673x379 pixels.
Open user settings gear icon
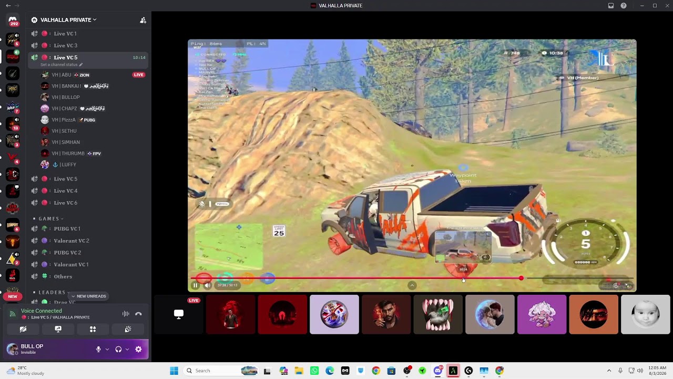[x=138, y=349]
